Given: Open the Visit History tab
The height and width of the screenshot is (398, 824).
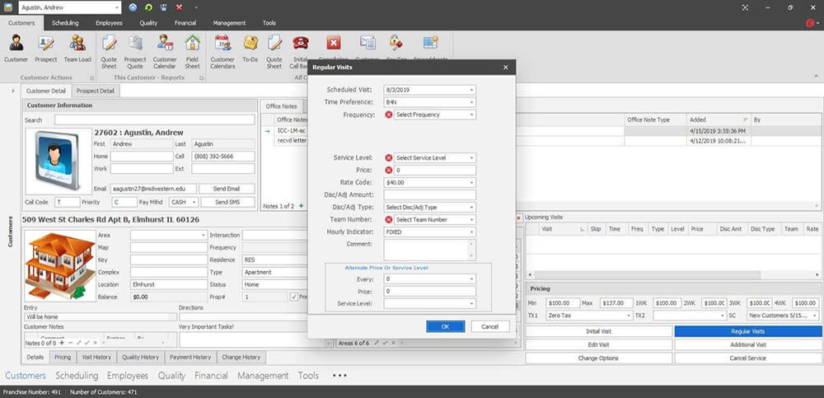Looking at the screenshot, I should tap(96, 358).
